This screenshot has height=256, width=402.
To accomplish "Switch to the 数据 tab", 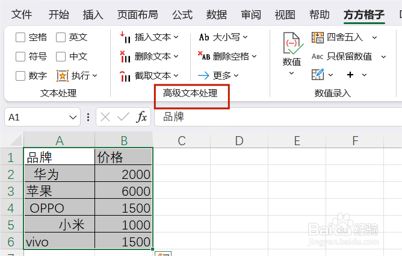I will pyautogui.click(x=217, y=14).
